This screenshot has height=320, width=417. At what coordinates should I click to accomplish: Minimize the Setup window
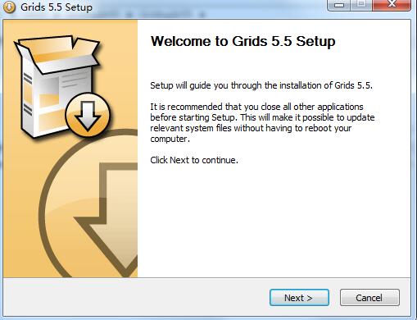pyautogui.click(x=338, y=5)
